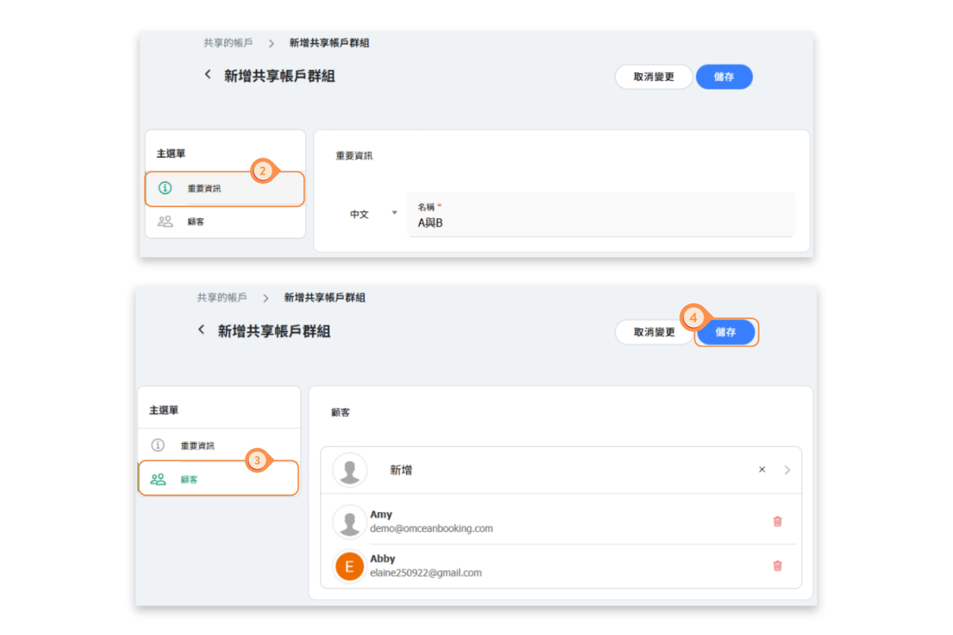This screenshot has width=953, height=635.
Task: Open 重要資訊 in the bottom panel menu
Action: (197, 446)
